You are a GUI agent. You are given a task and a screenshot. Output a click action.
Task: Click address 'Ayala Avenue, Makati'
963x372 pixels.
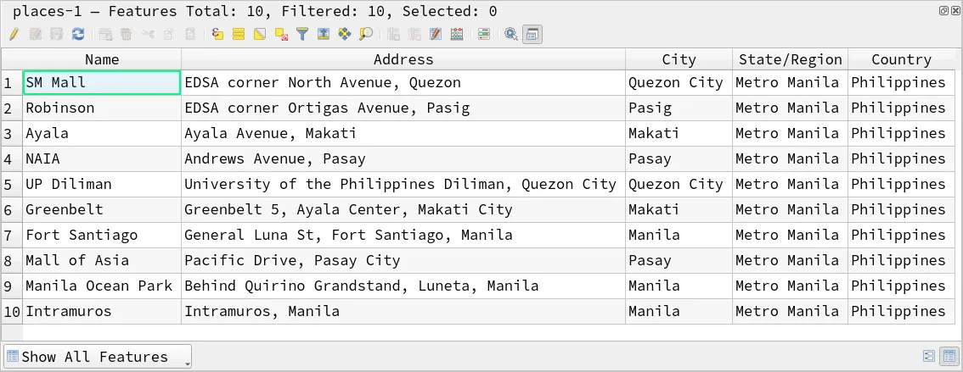tap(403, 134)
